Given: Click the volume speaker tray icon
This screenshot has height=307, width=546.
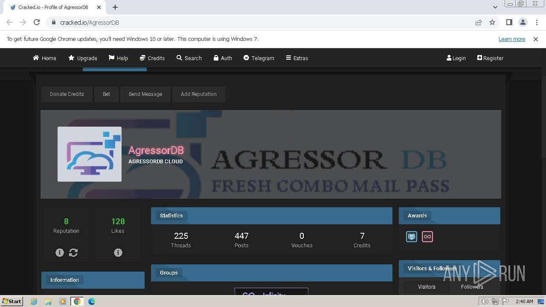Looking at the screenshot, I should (x=485, y=301).
